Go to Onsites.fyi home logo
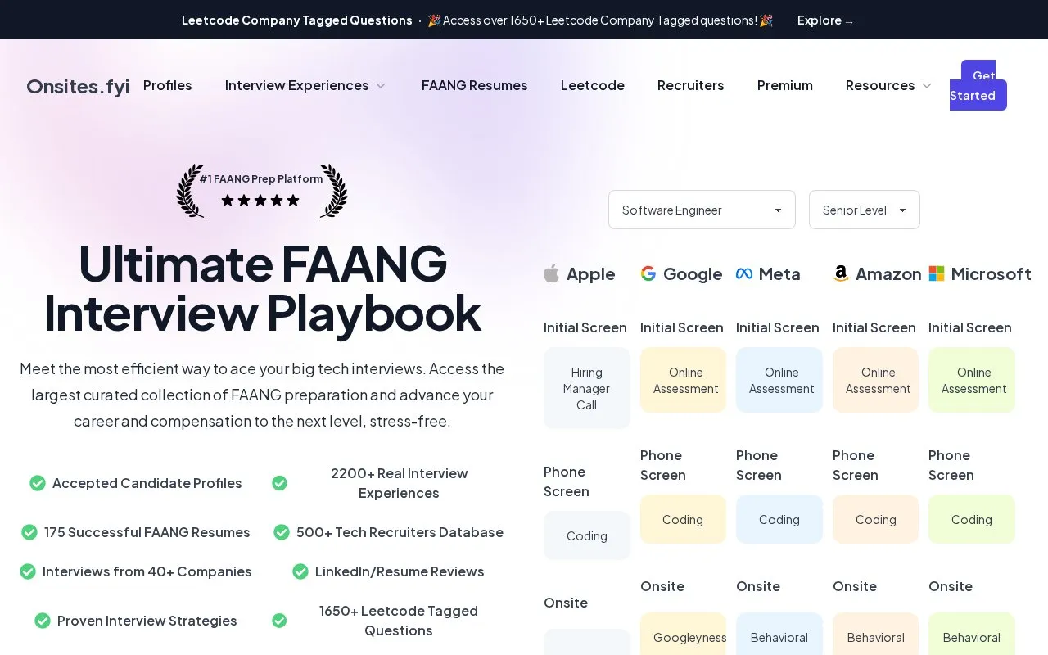The height and width of the screenshot is (655, 1048). click(x=78, y=86)
